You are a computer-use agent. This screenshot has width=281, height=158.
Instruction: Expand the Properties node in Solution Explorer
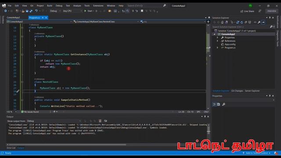point(218,38)
